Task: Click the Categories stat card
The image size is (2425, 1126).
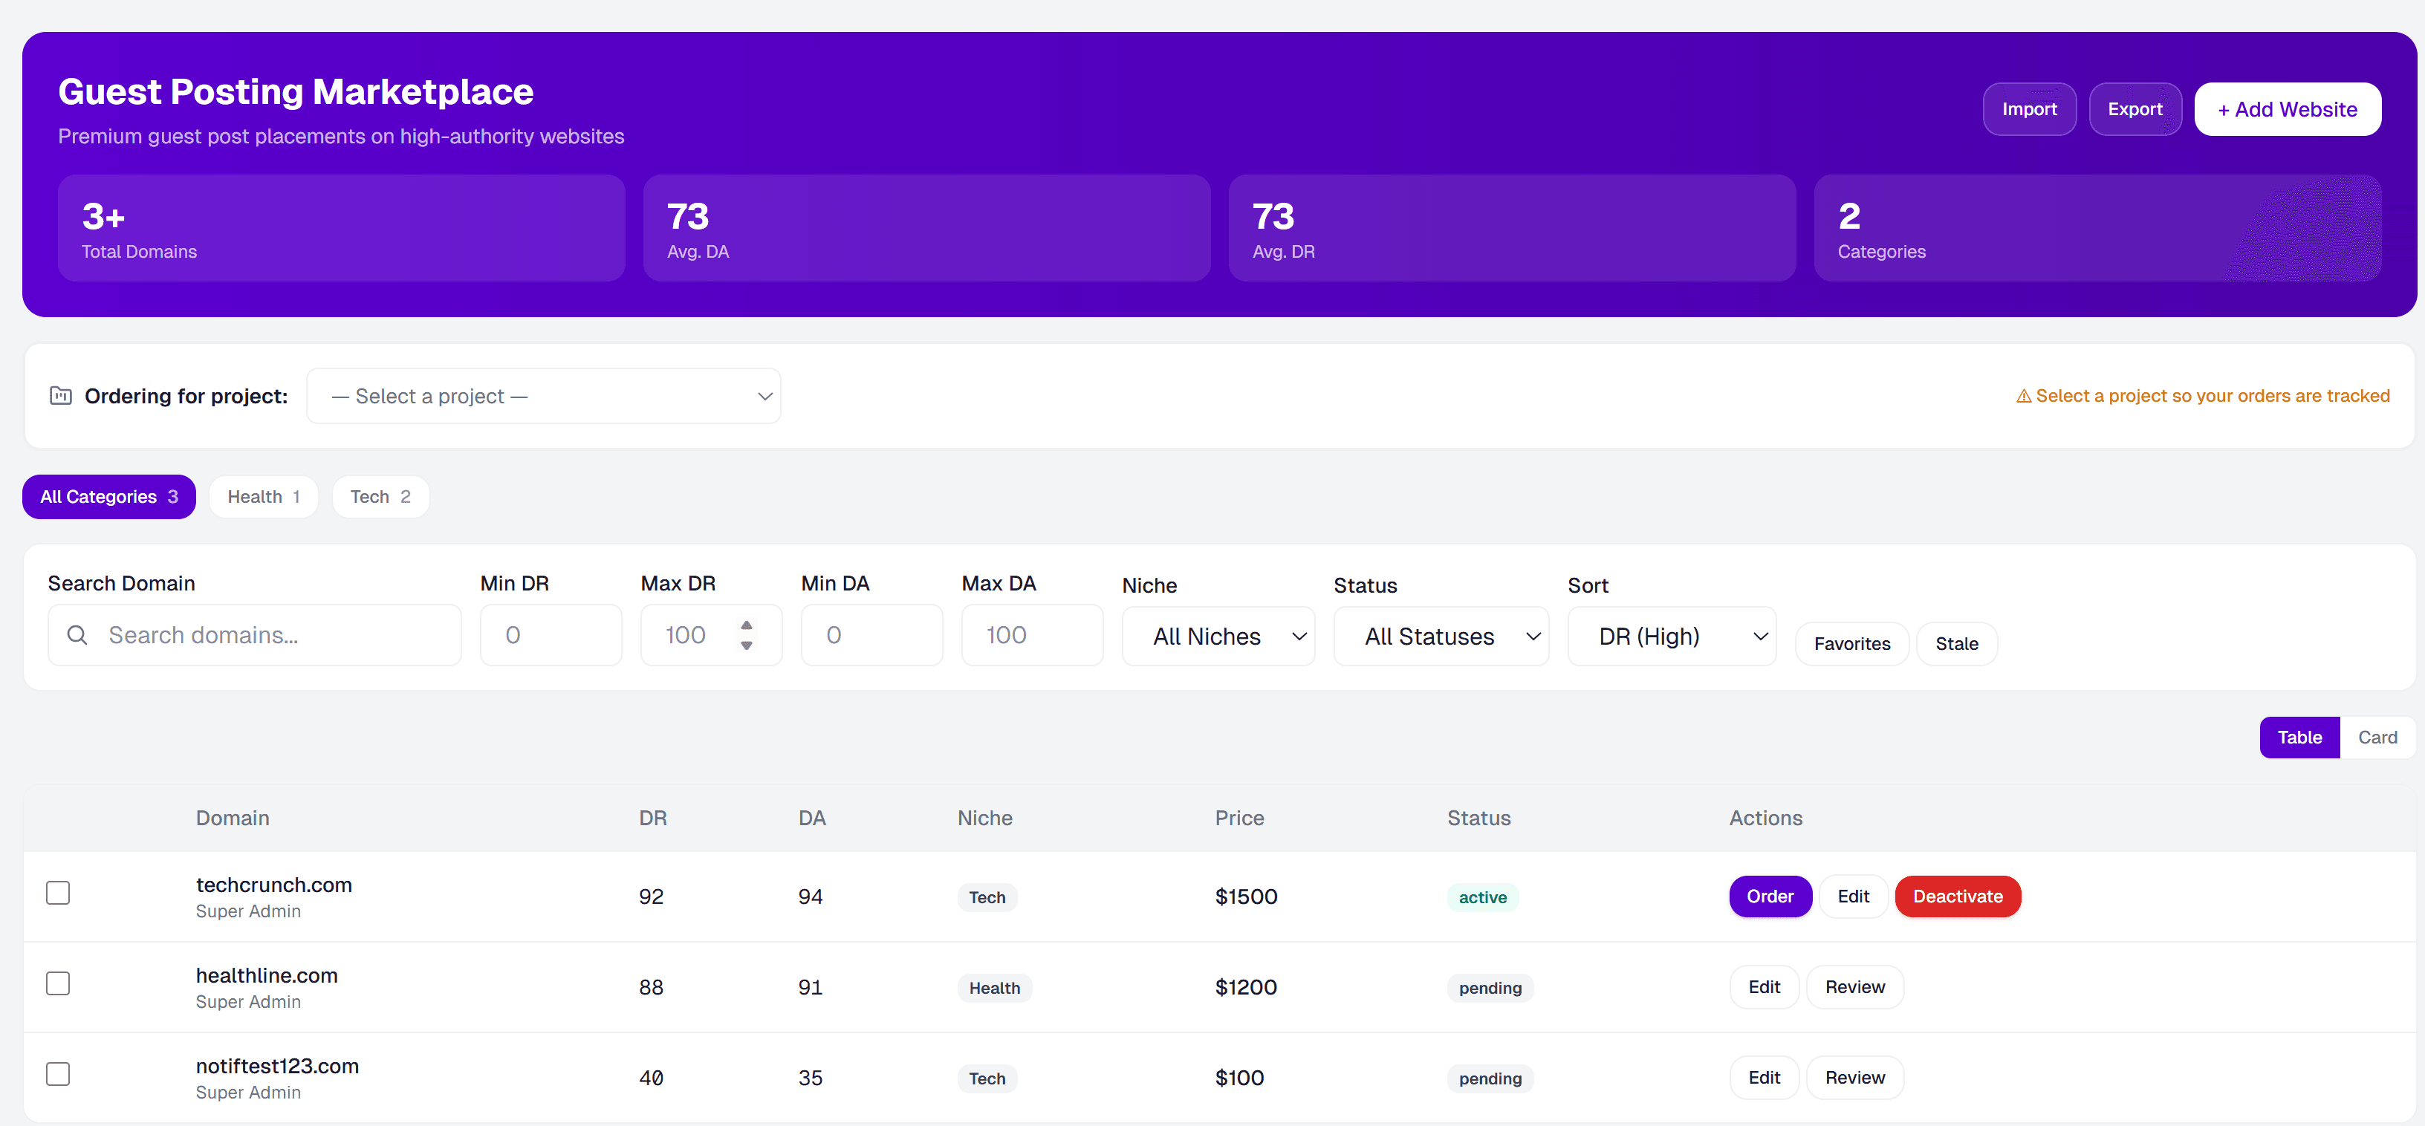Action: (x=2097, y=228)
